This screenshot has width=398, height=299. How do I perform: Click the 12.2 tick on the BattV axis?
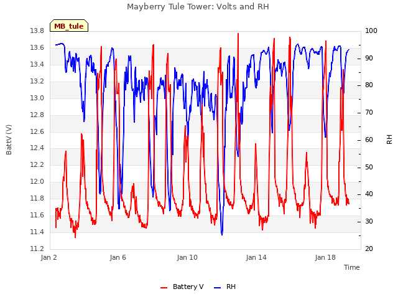tap(37, 164)
